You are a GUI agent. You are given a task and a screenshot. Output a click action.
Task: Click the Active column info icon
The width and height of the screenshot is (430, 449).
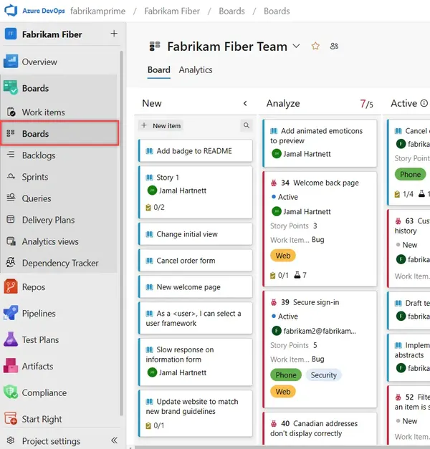[x=424, y=103]
